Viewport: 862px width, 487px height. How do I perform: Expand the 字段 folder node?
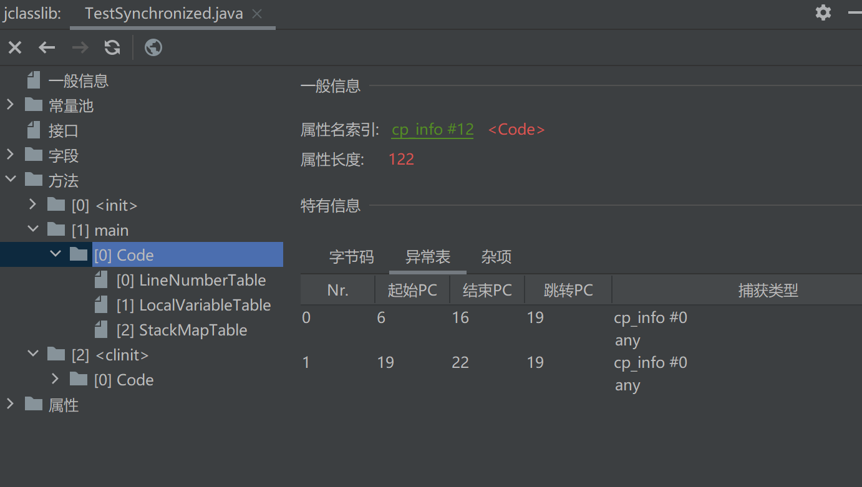coord(10,155)
